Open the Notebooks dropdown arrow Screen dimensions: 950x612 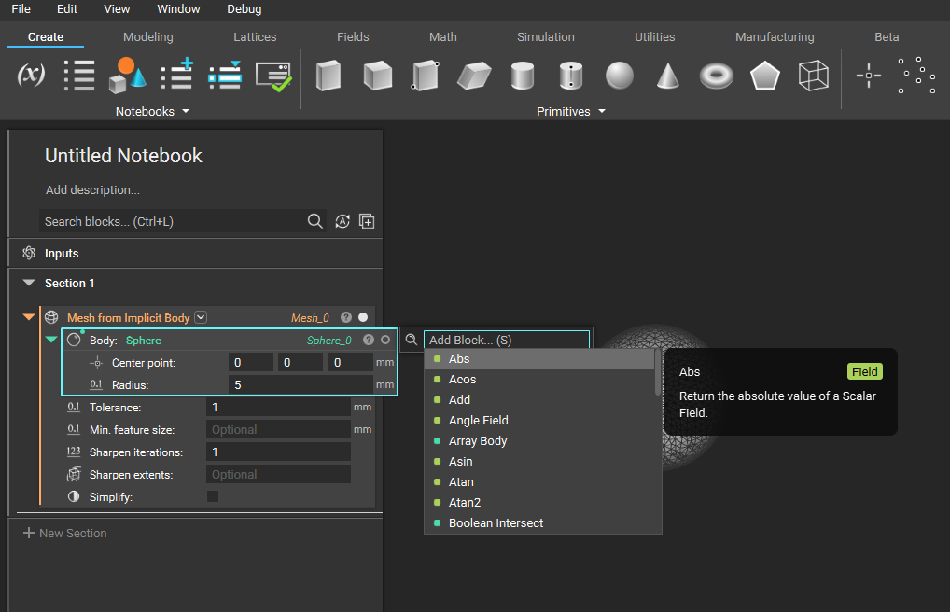coord(186,112)
